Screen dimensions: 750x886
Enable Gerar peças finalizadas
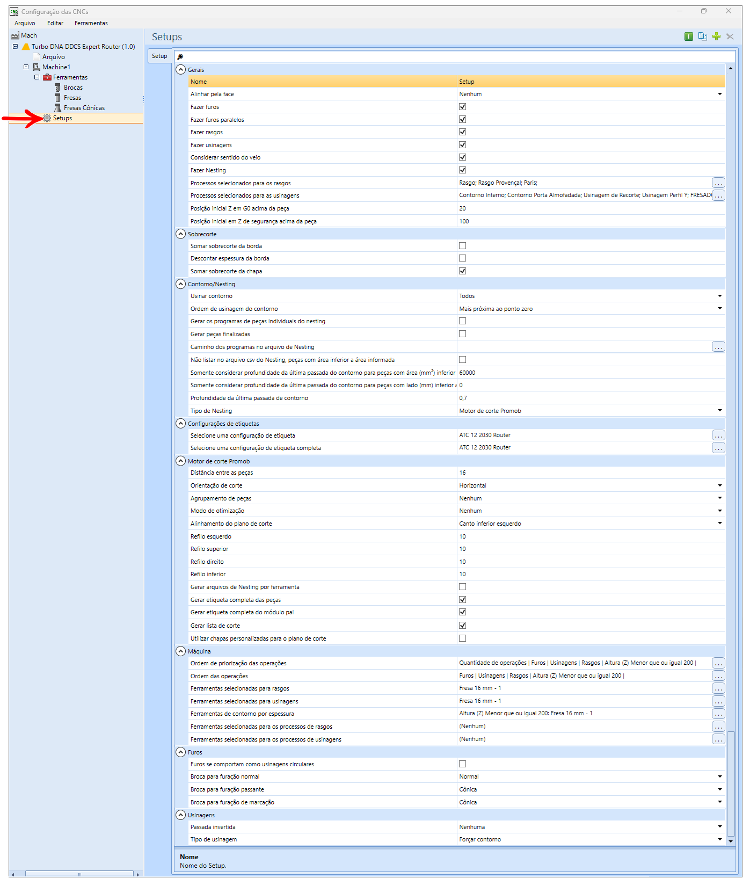point(462,334)
